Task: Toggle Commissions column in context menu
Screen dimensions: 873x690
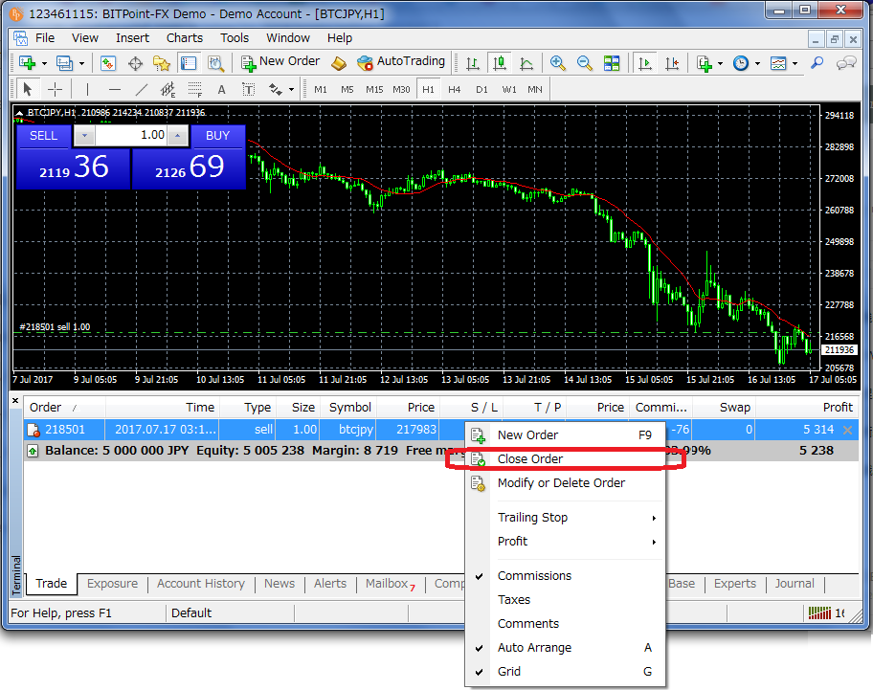Action: [534, 576]
